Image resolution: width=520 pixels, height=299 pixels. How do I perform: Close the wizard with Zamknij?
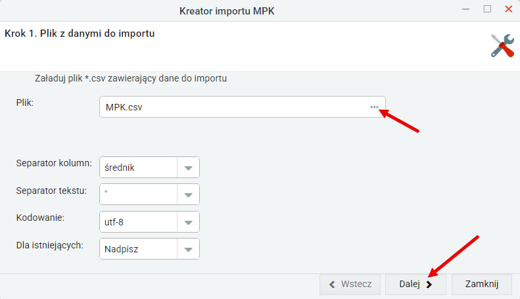(481, 284)
